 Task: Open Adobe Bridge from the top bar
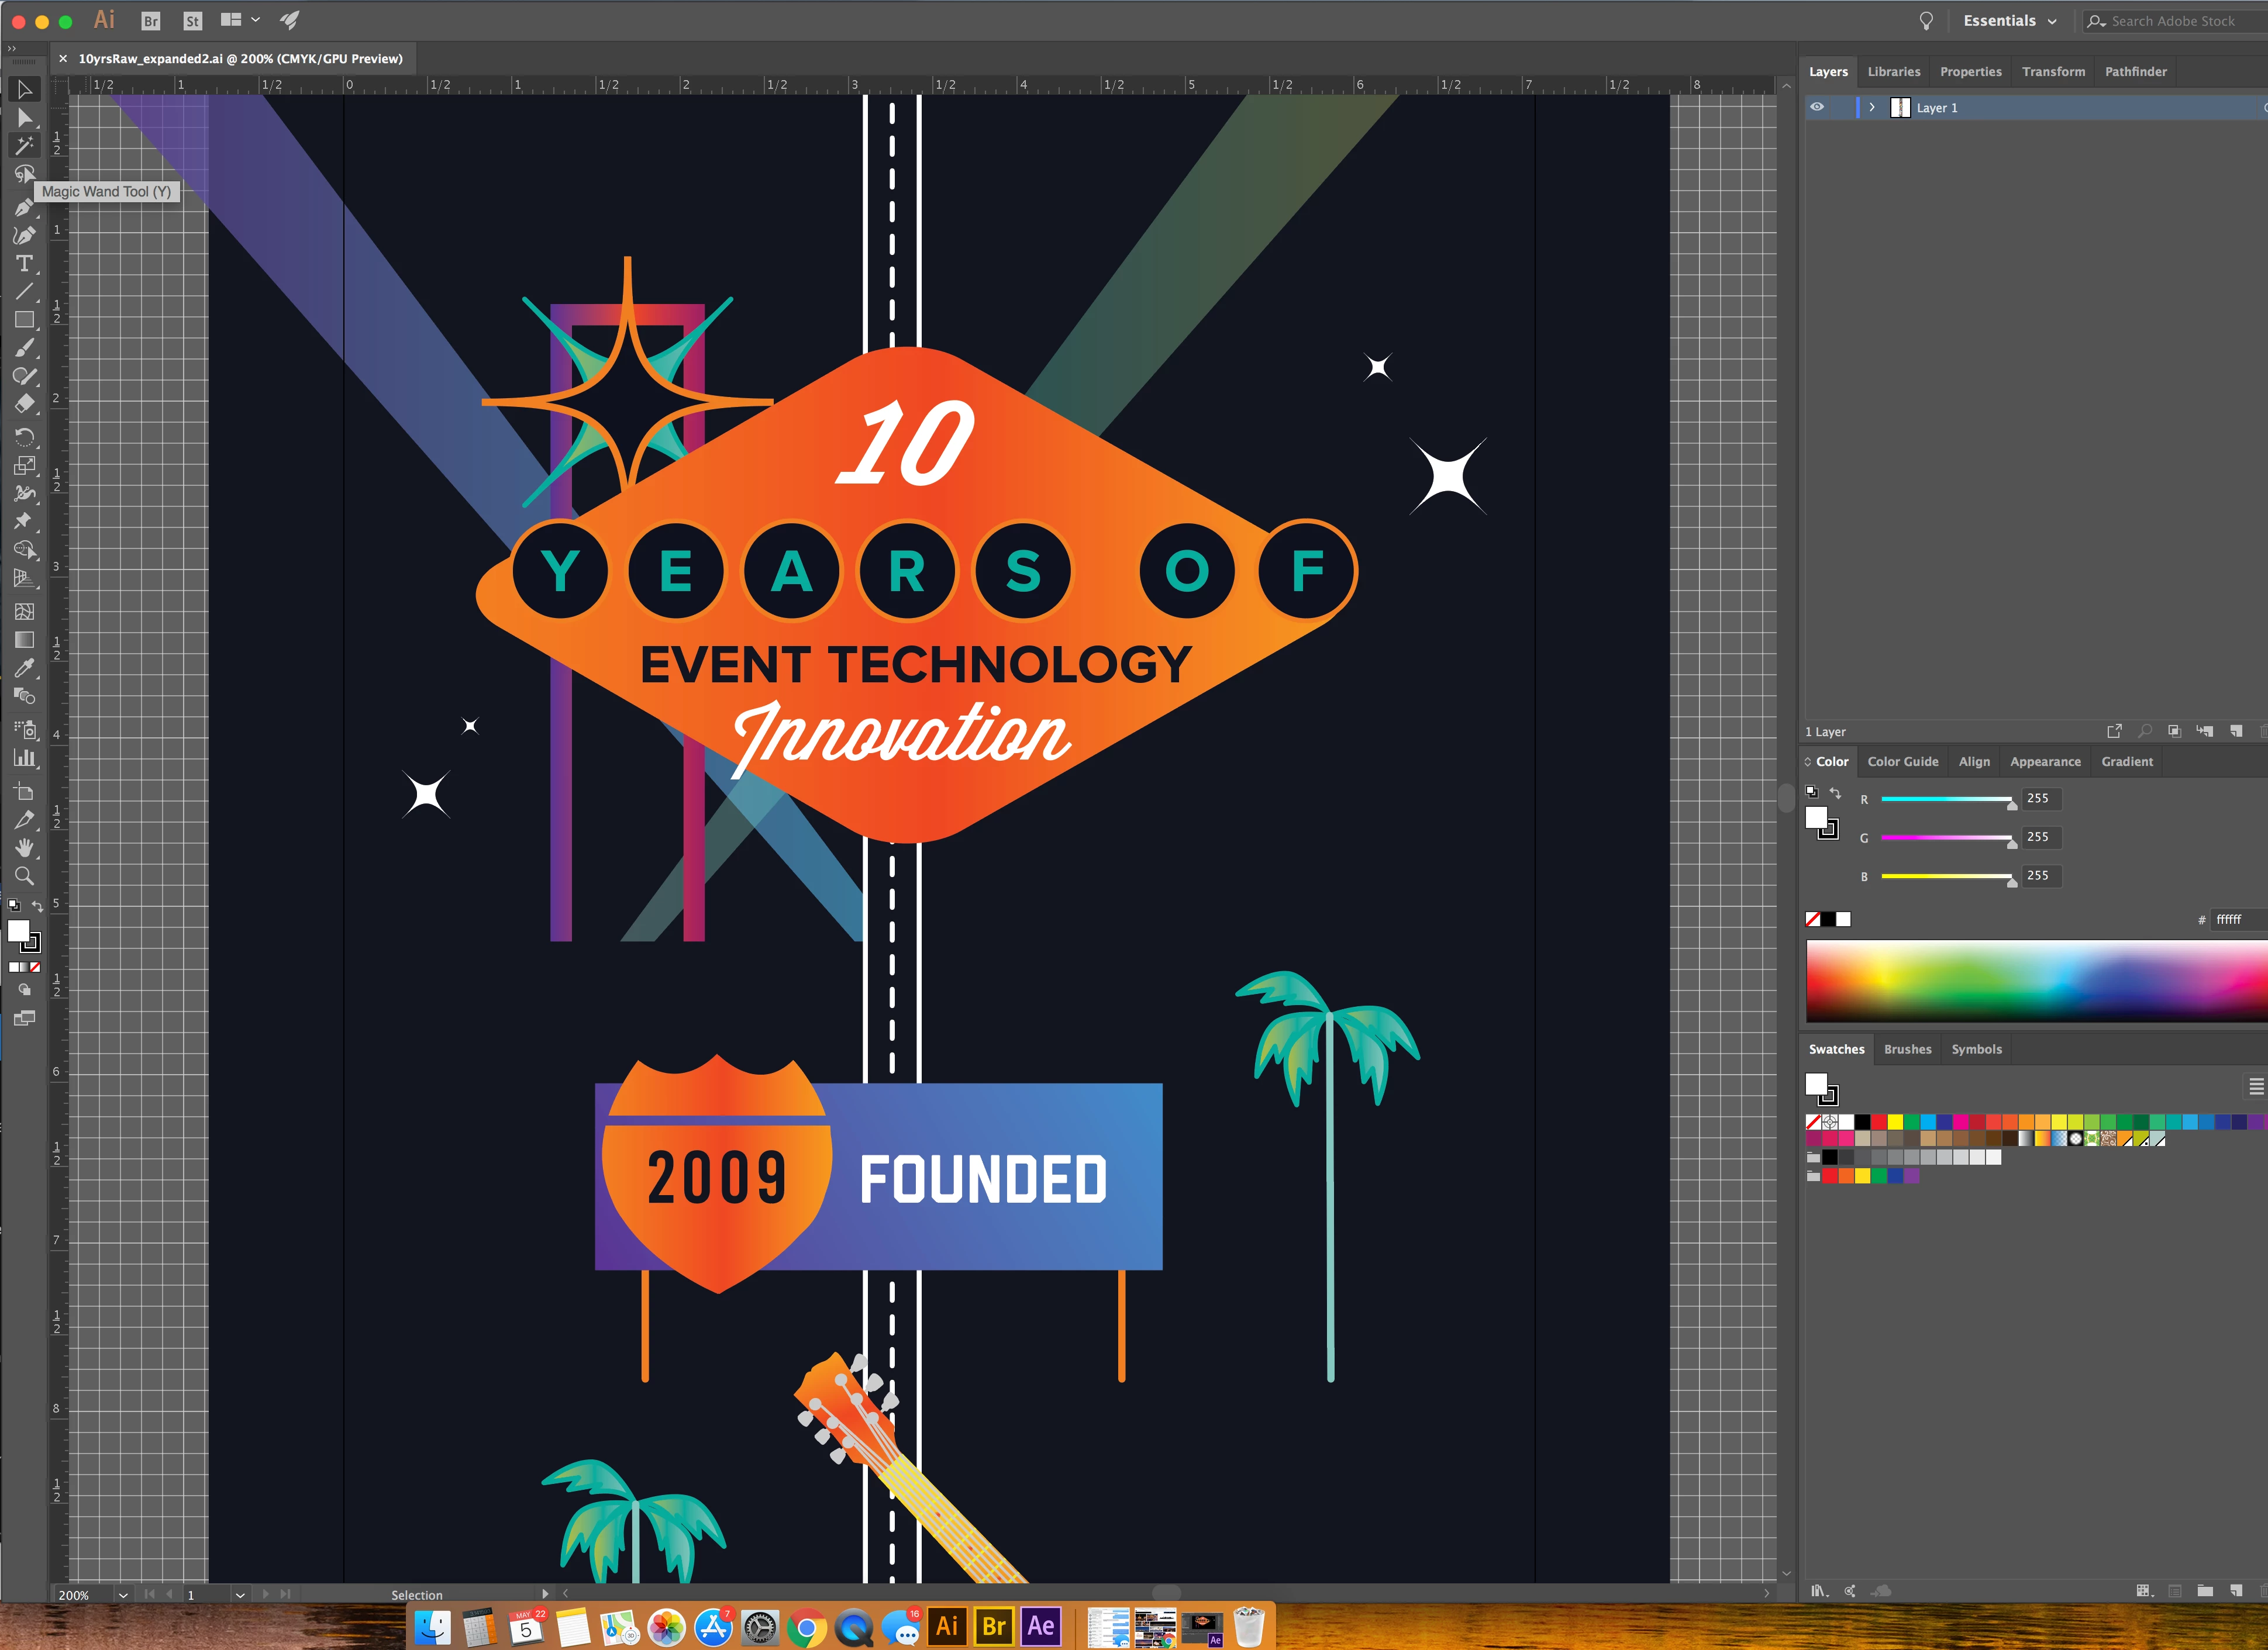tap(151, 21)
